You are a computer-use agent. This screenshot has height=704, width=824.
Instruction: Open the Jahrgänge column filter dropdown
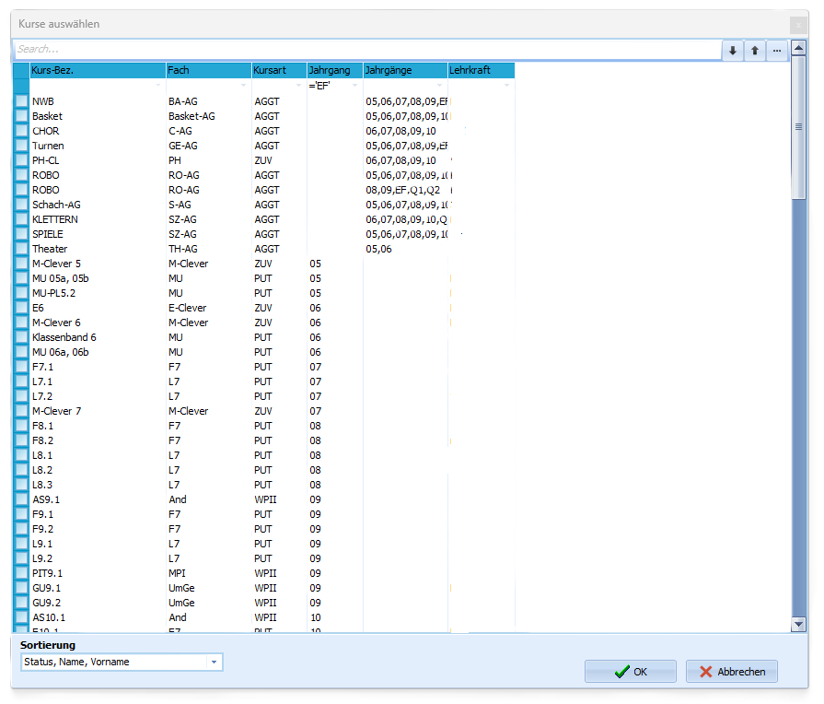tap(439, 86)
